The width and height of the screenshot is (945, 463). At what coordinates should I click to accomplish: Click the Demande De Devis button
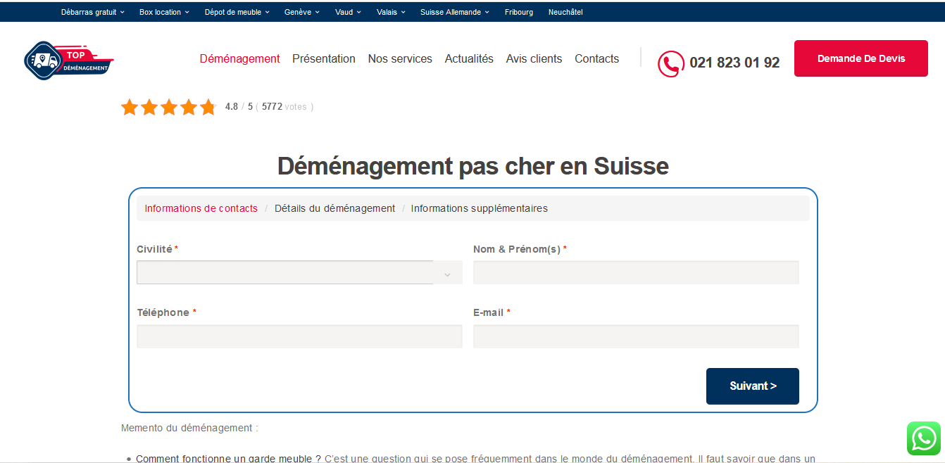point(860,58)
